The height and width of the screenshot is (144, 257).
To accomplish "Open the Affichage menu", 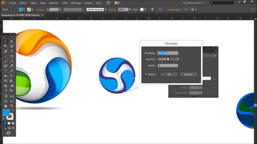I will [x=76, y=3].
